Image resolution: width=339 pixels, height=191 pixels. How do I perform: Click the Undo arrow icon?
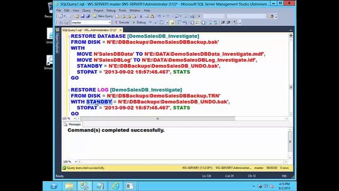(159, 16)
